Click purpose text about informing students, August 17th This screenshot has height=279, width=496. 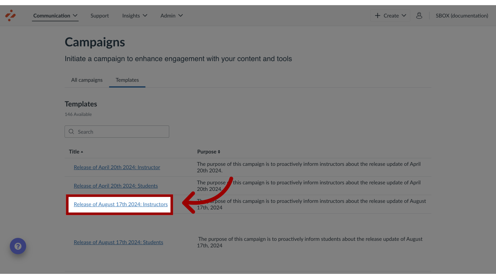[310, 242]
